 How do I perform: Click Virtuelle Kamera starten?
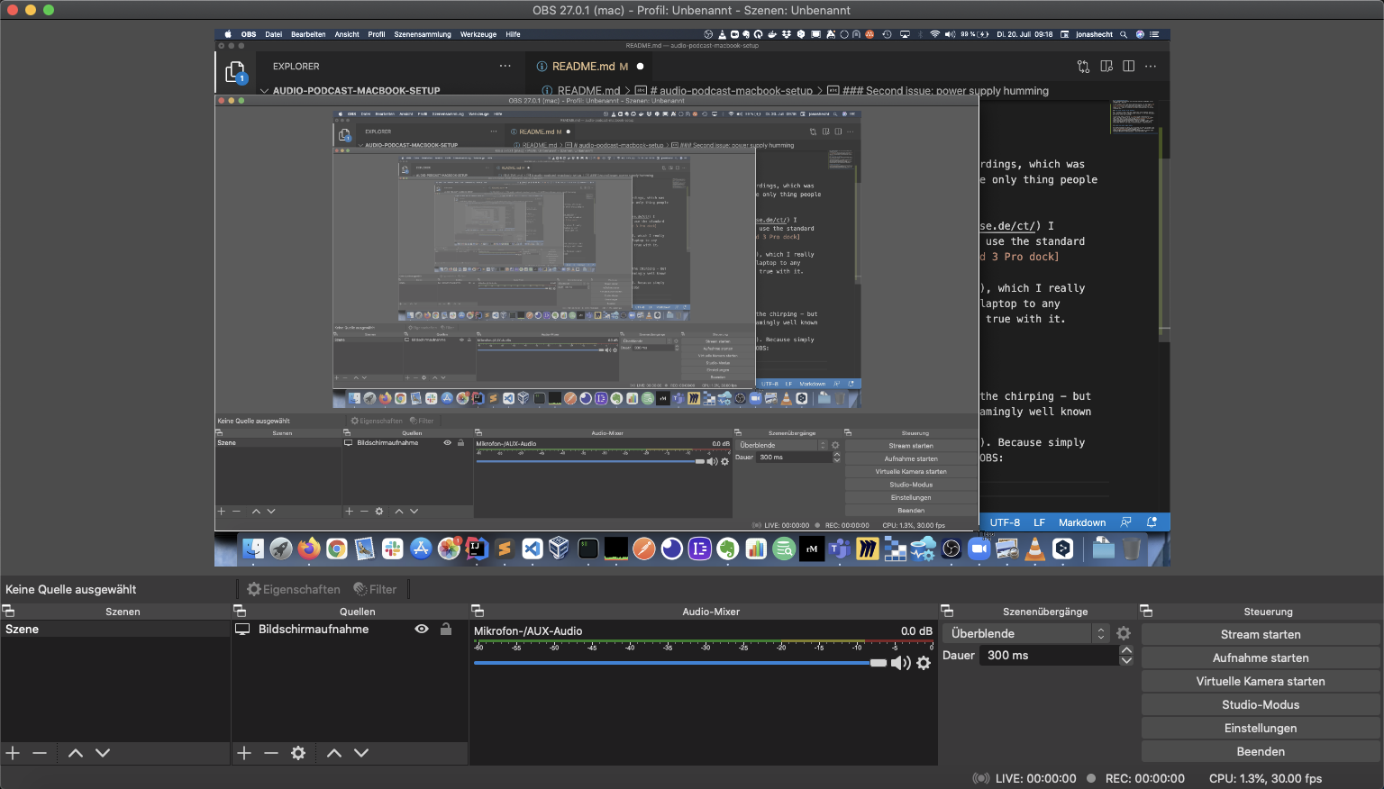coord(1261,681)
